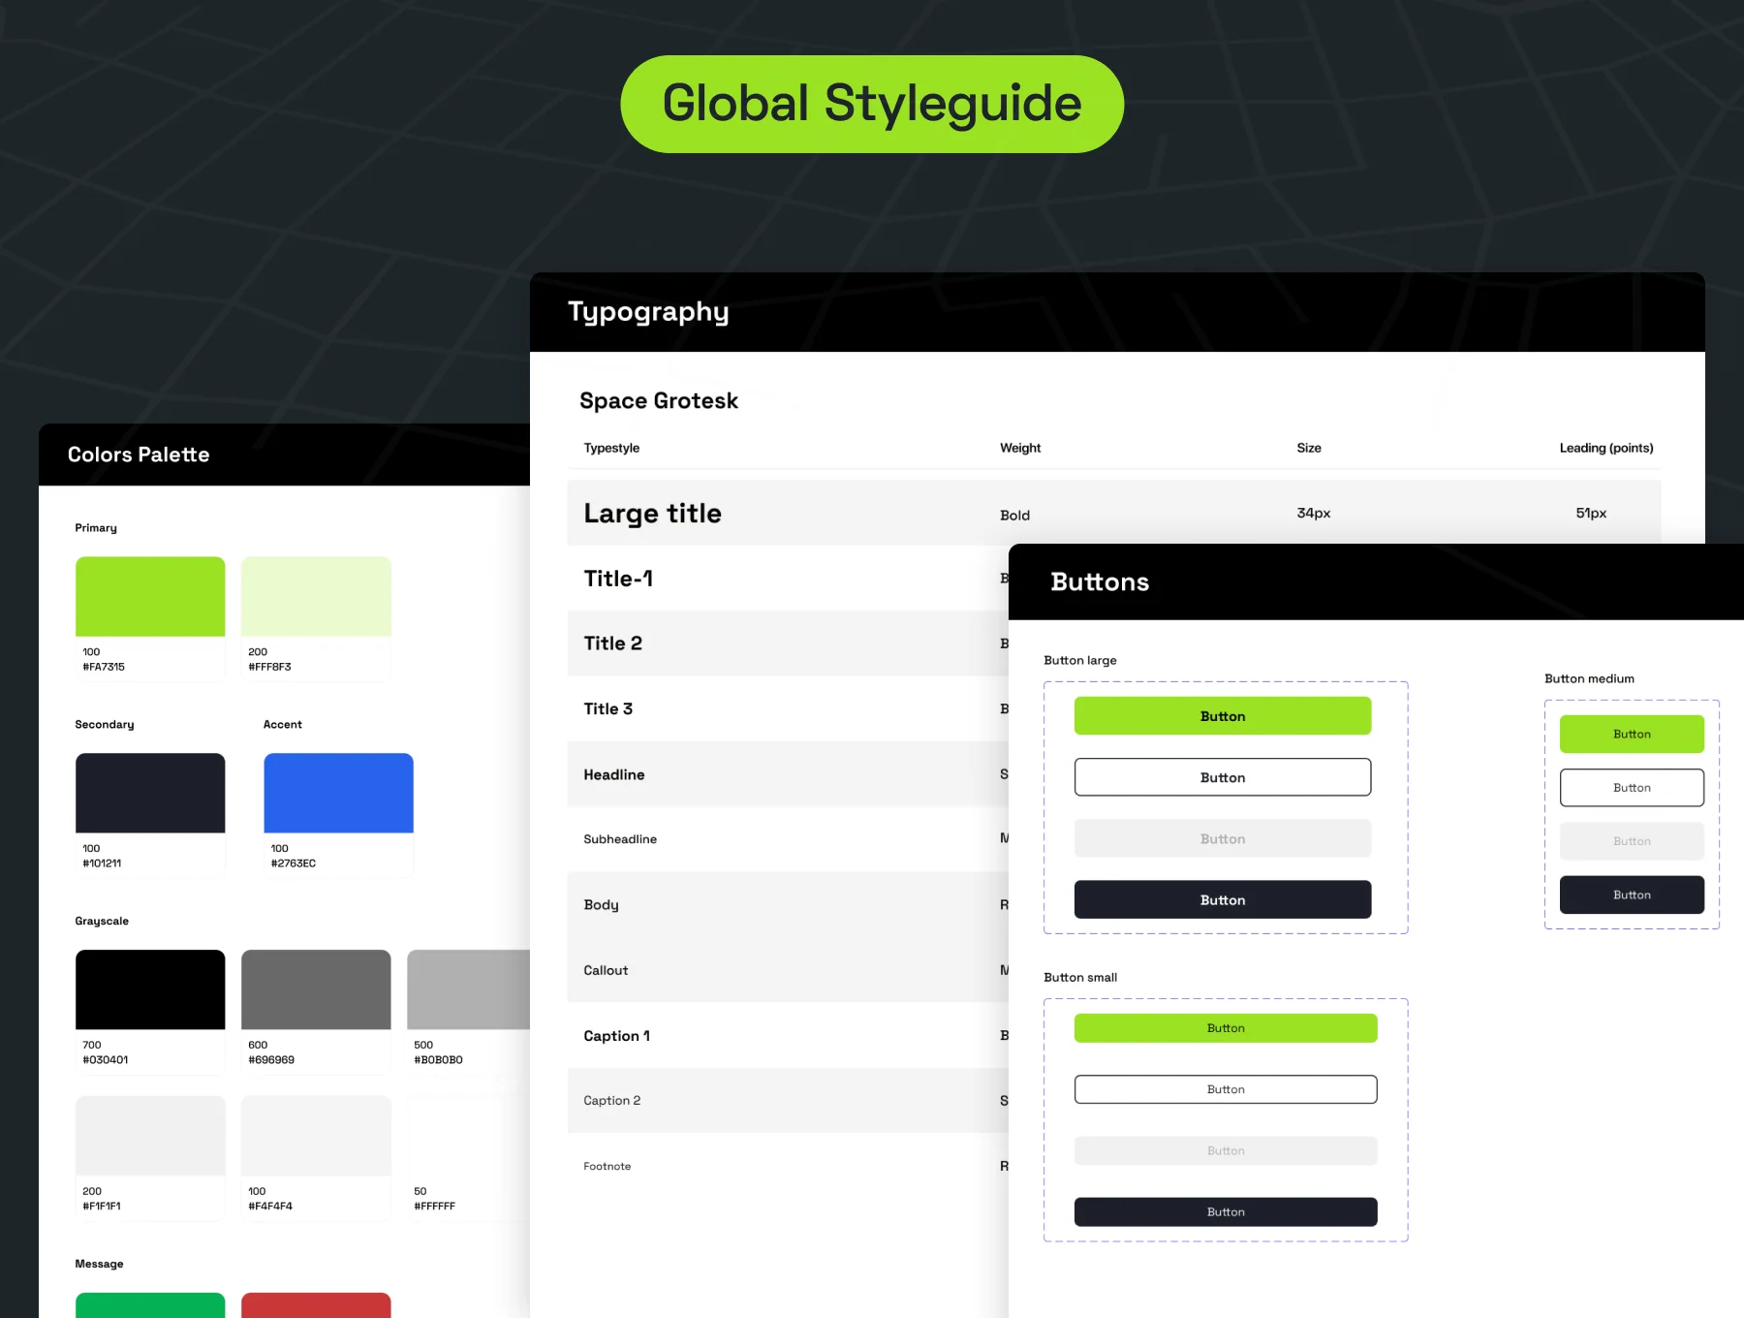Viewport: 1744px width, 1318px height.
Task: Click the disabled gray large Button
Action: pyautogui.click(x=1223, y=838)
